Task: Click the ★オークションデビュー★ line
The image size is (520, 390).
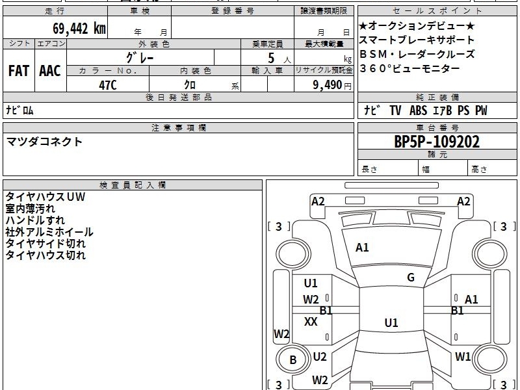Action: (x=417, y=26)
